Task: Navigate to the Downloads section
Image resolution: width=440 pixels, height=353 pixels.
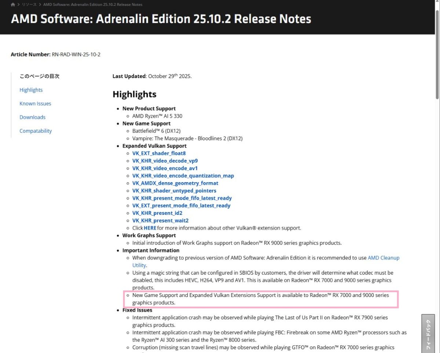Action: (x=32, y=117)
